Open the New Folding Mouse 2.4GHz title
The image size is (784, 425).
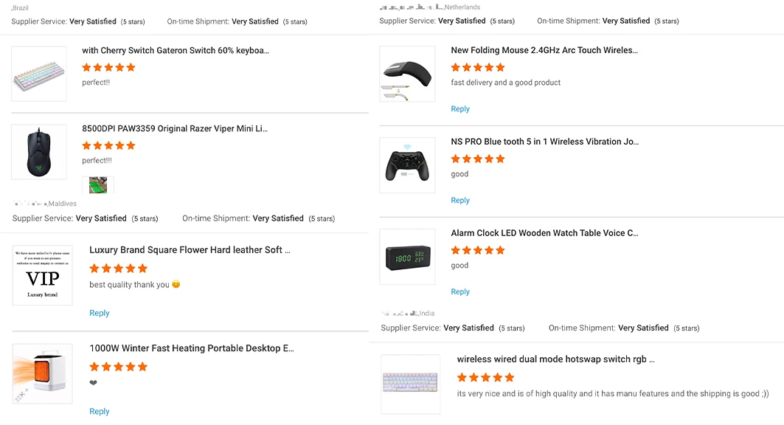[544, 50]
